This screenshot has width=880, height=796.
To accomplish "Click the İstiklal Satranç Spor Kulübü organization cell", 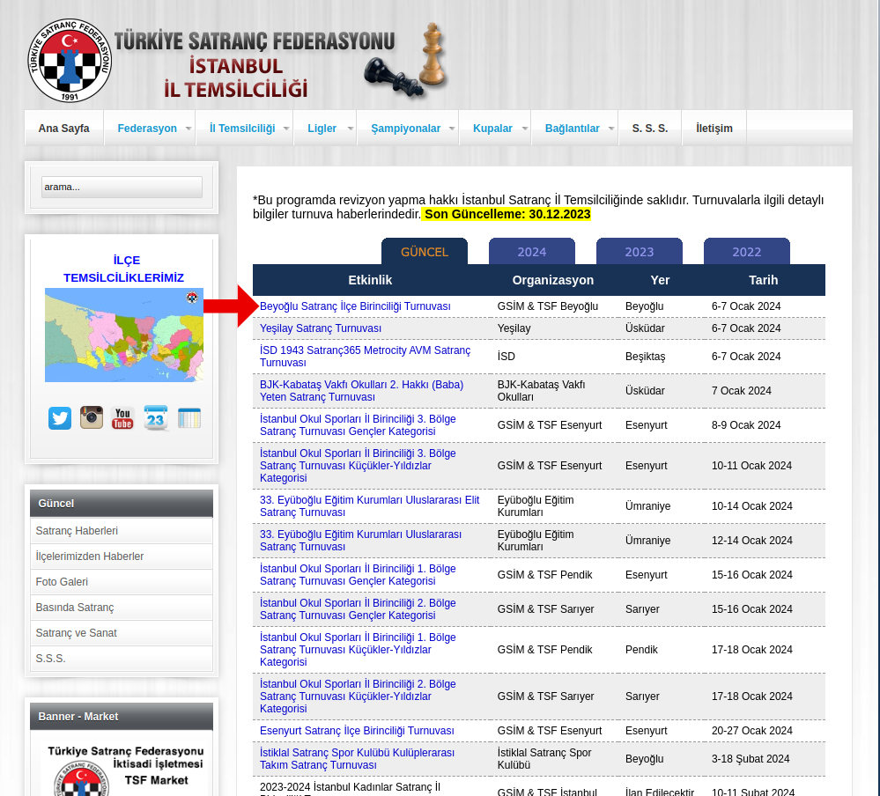I will [x=544, y=758].
